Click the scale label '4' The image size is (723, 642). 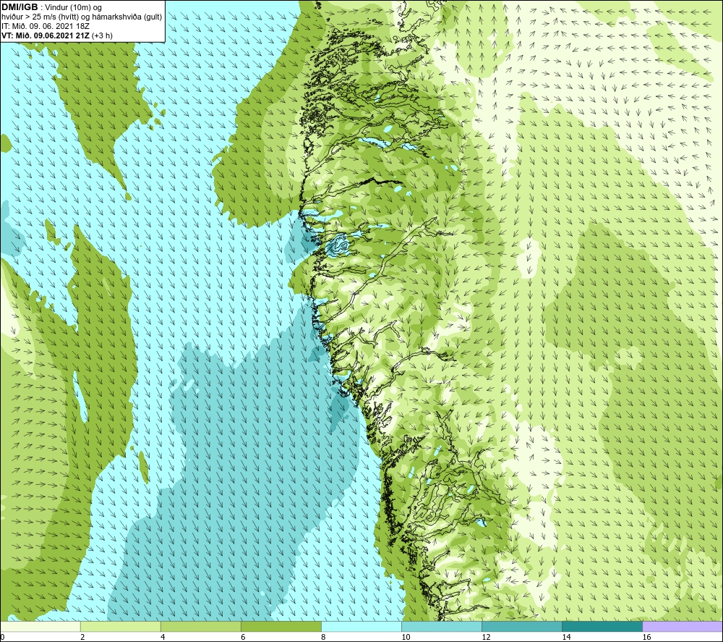click(163, 637)
